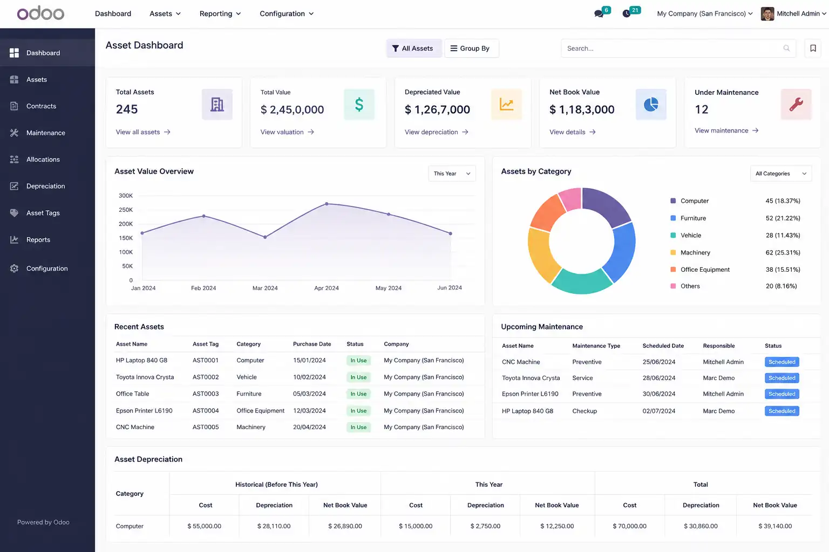
Task: Click the All Assets filter button
Action: (414, 49)
